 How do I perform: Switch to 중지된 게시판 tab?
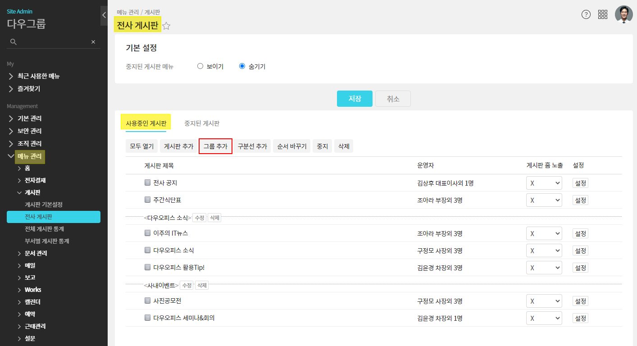(202, 123)
